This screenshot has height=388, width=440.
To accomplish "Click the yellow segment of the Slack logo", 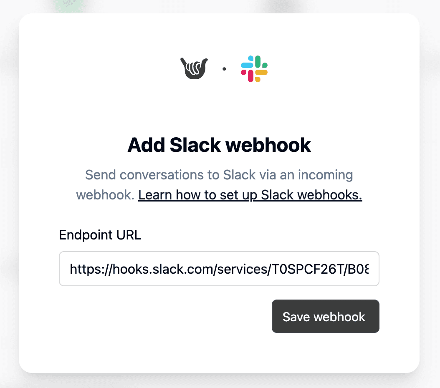I will coord(262,72).
